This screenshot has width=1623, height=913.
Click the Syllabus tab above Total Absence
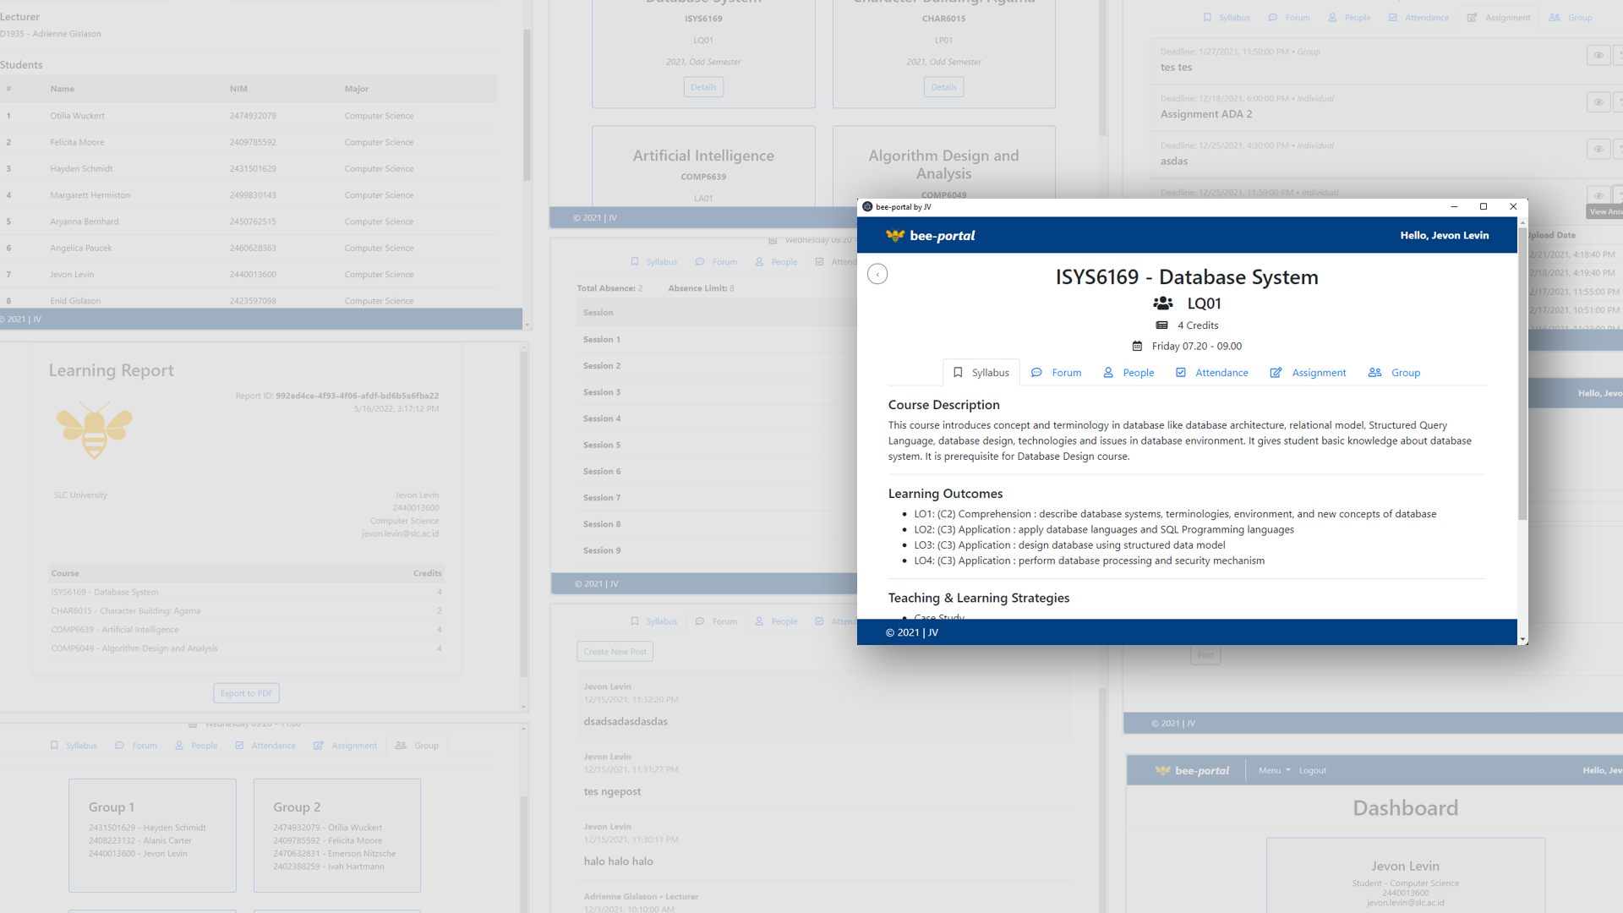(653, 262)
